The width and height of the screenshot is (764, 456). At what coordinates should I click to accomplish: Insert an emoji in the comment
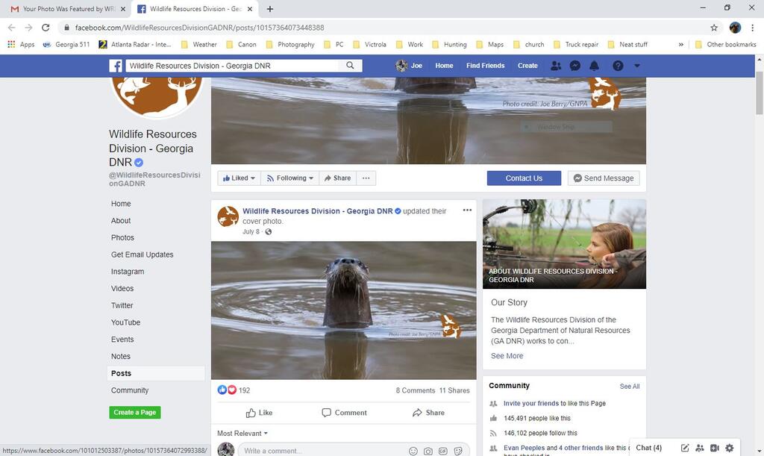coord(413,451)
